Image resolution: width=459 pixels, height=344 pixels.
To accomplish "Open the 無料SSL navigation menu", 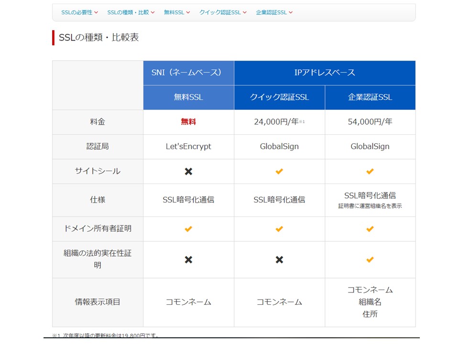I will (x=177, y=12).
